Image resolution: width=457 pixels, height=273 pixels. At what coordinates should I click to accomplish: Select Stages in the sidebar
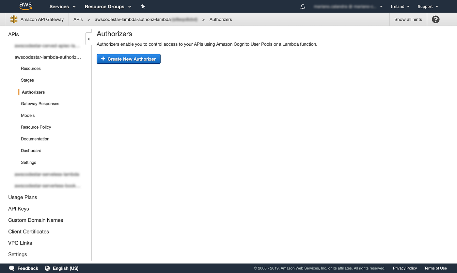click(27, 80)
